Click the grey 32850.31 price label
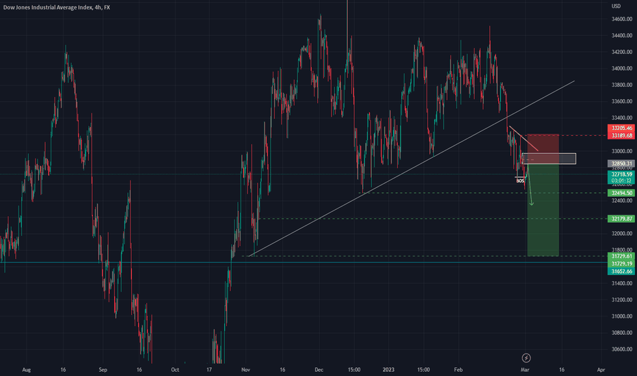This screenshot has height=376, width=637. tap(621, 164)
